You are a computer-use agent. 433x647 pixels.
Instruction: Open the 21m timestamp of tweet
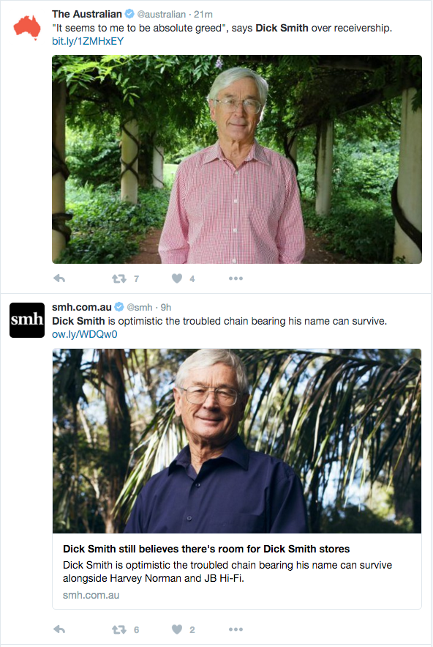click(x=203, y=15)
